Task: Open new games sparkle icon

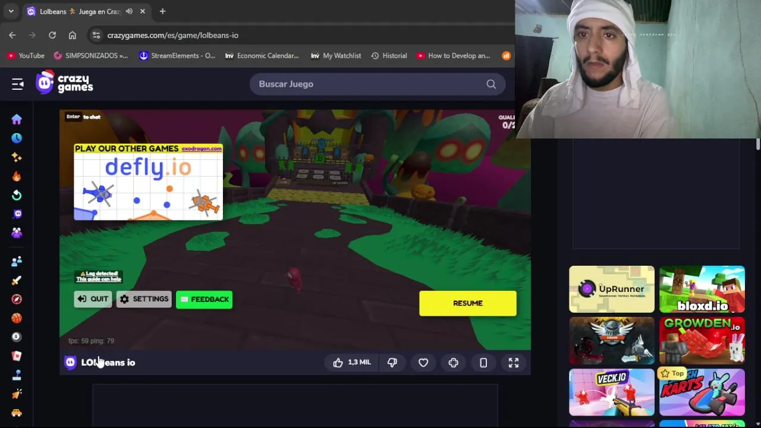Action: [x=17, y=157]
